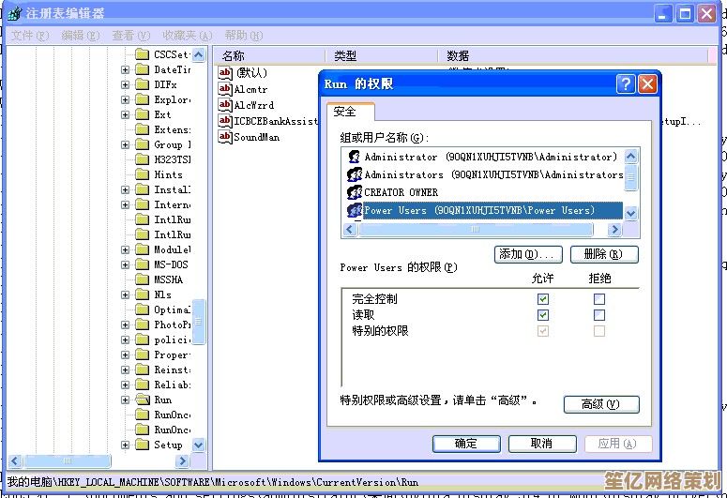Close the Run permissions dialog
Screen dimensions: 727x498
tap(647, 84)
